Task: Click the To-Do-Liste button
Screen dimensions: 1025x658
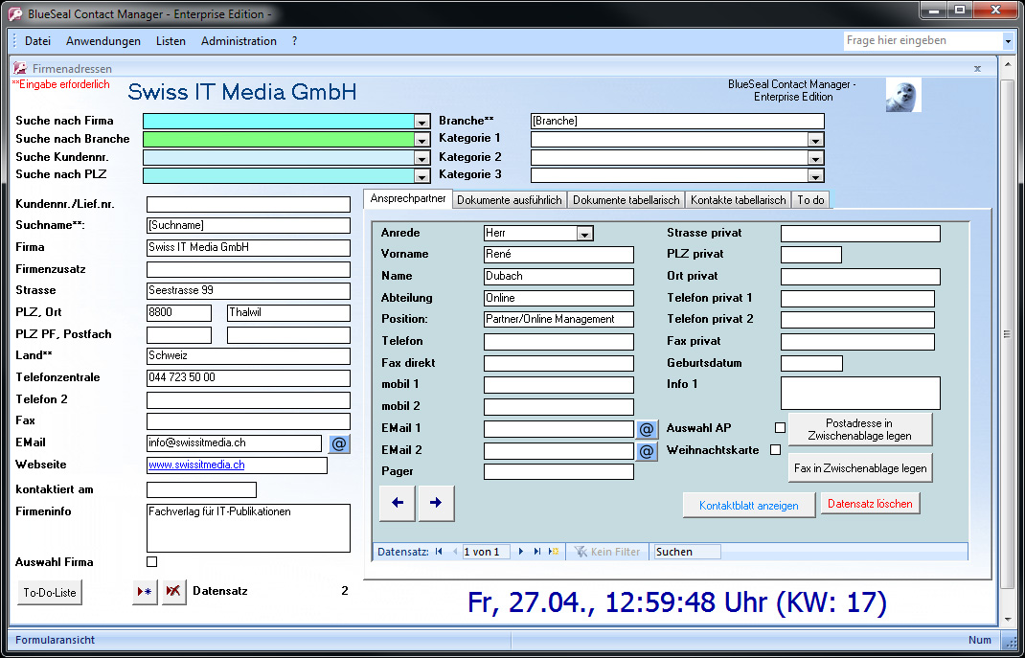Action: 50,593
